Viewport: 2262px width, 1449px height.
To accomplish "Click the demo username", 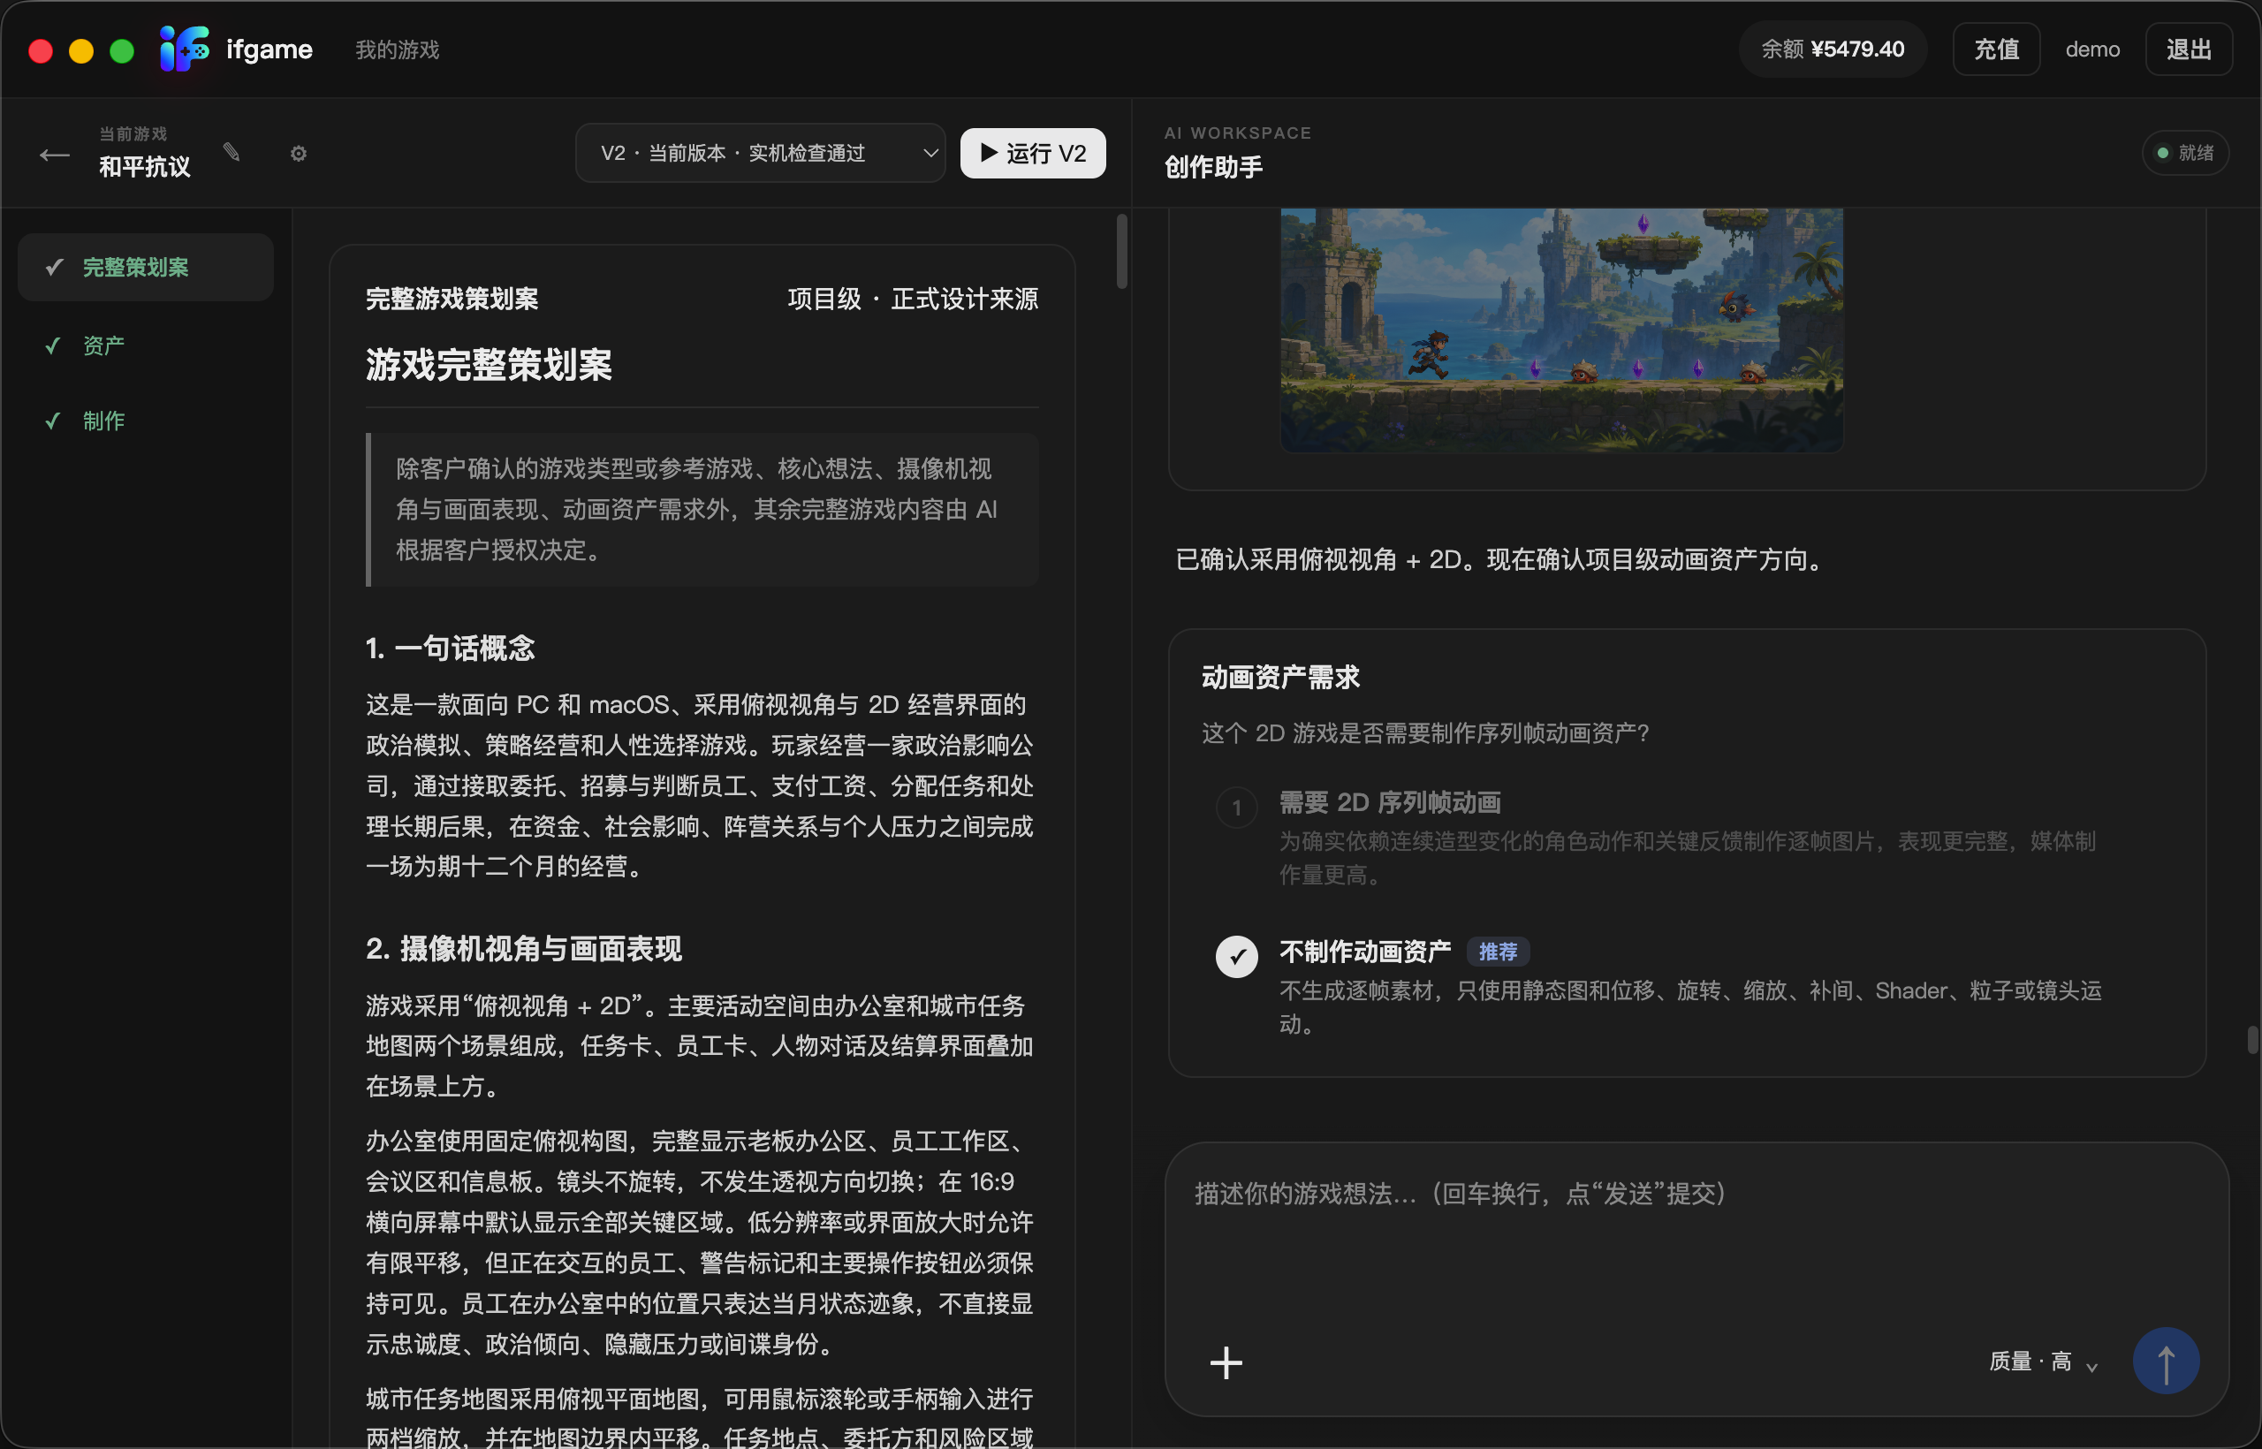I will [2091, 49].
